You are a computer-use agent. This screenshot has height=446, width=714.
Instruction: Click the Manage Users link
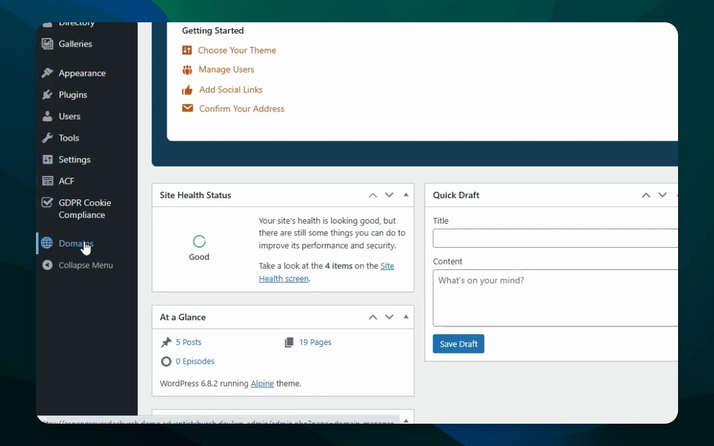click(x=226, y=69)
